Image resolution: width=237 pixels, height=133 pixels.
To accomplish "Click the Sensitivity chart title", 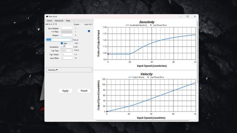I will (147, 22).
